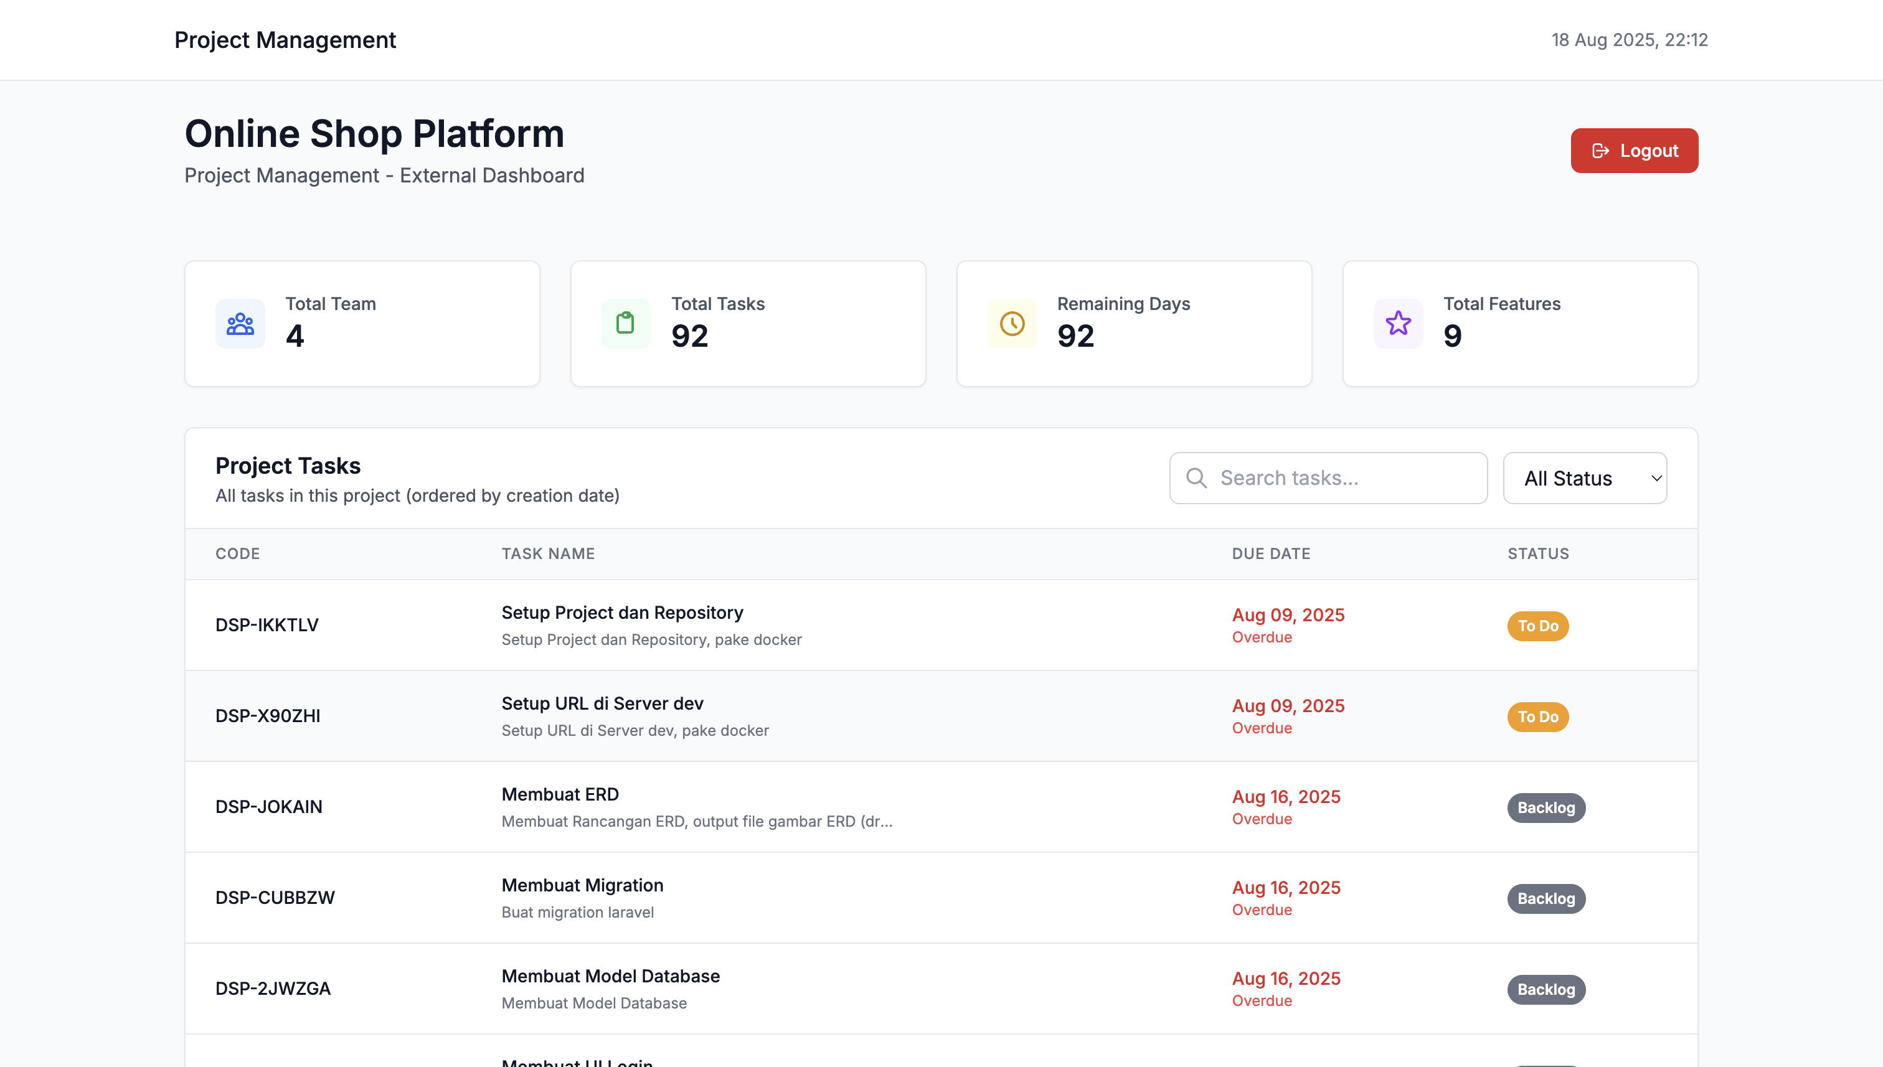Click the Remaining Days clock icon
The width and height of the screenshot is (1883, 1067).
pyautogui.click(x=1011, y=323)
